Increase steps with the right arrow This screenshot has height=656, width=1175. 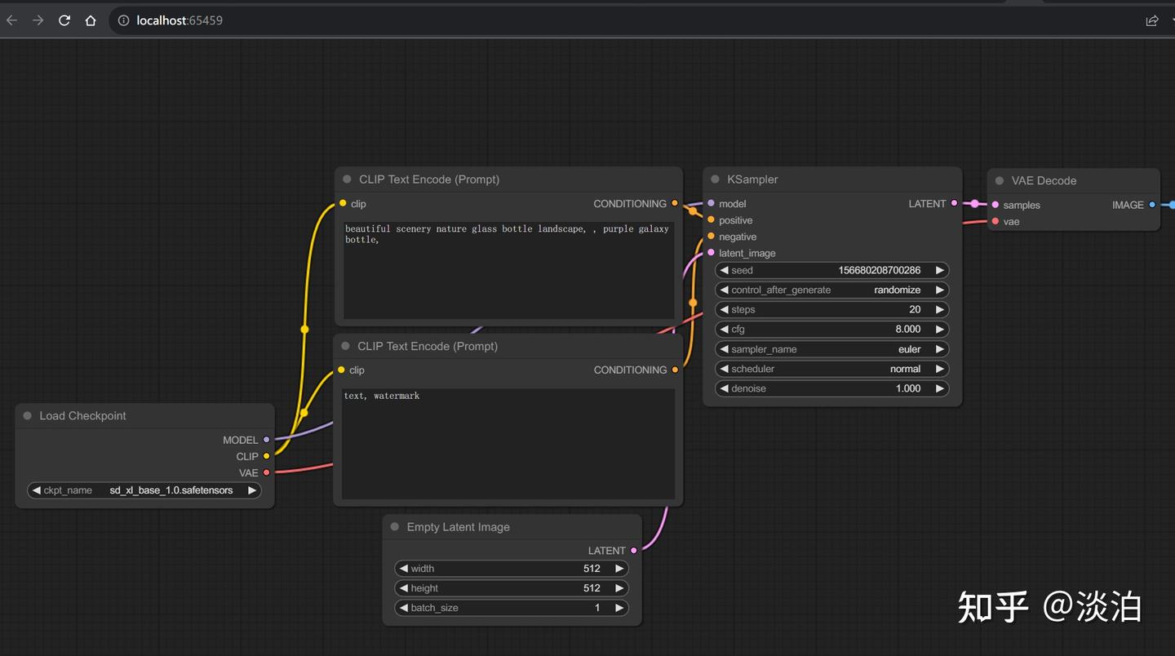[x=940, y=310]
